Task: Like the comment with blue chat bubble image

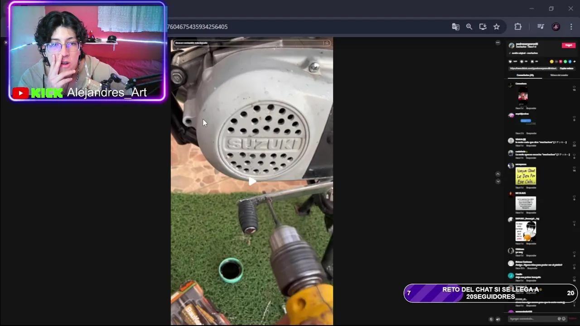Action: point(574,118)
